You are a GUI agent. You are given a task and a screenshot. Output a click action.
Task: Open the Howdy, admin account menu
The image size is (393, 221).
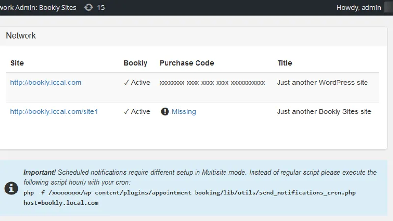point(359,8)
